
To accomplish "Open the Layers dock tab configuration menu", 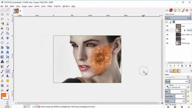I will 191,10.
